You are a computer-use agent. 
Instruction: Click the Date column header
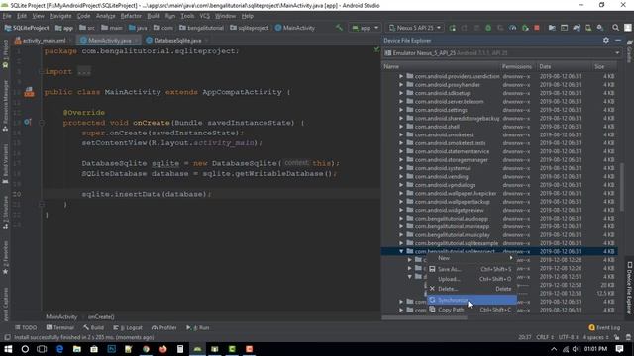[564, 66]
